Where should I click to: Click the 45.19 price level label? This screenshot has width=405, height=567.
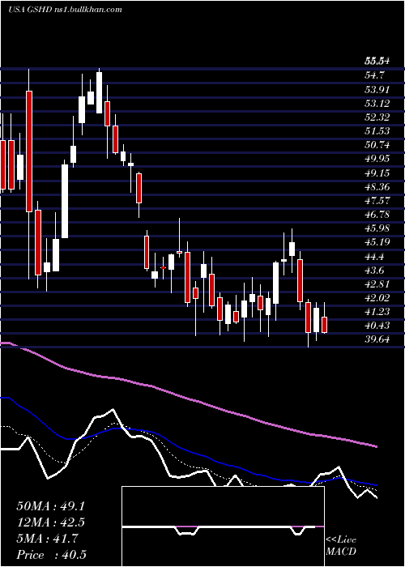point(377,242)
